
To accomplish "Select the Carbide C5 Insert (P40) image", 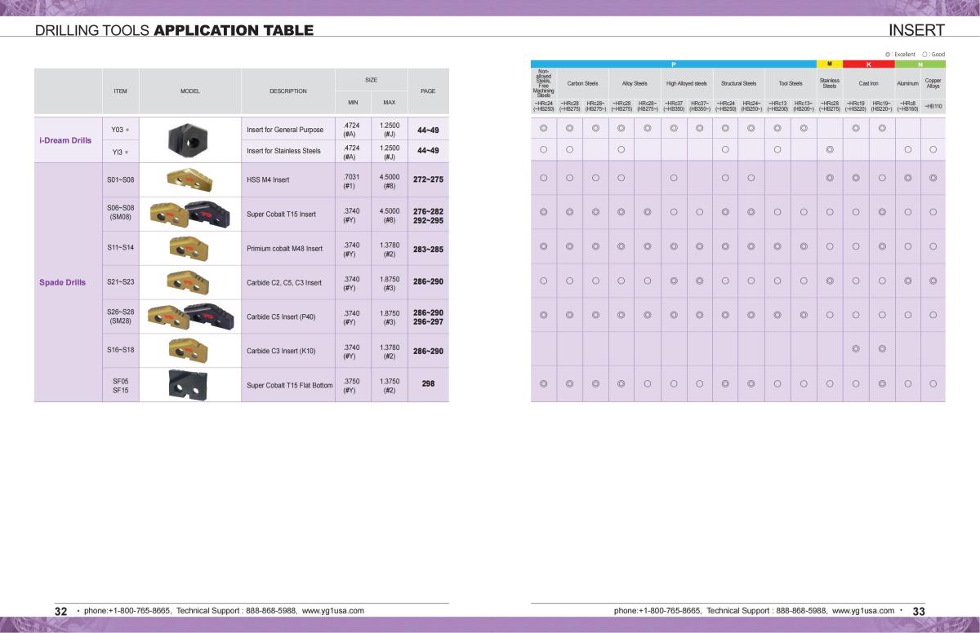I will [189, 316].
